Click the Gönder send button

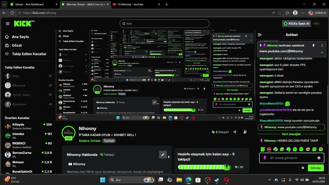click(316, 168)
